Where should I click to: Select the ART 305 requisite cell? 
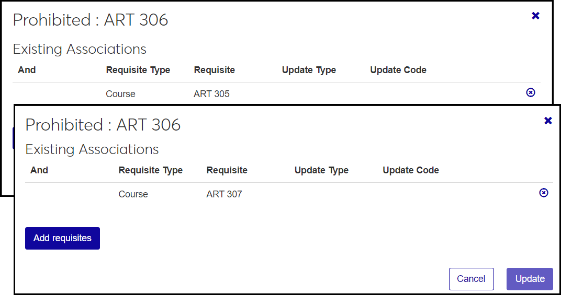click(211, 94)
